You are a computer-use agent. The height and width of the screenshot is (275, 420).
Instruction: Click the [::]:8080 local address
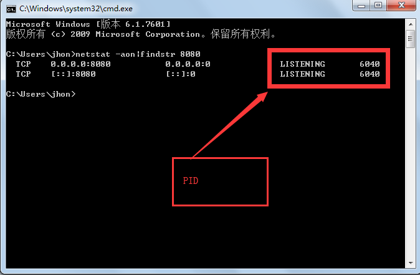(x=74, y=74)
